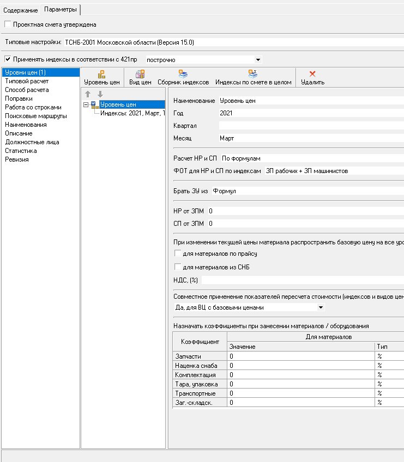
Task: Click the Месяц field showing Март
Action: click(311, 138)
